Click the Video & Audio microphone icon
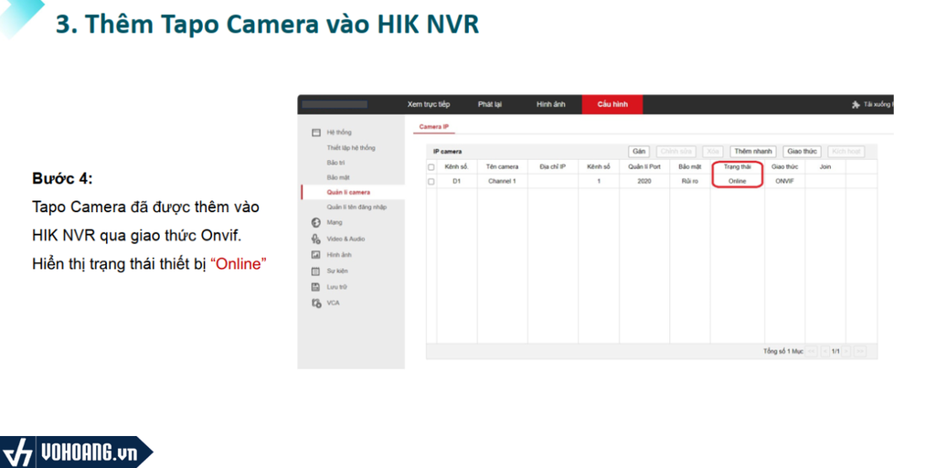 pos(316,239)
